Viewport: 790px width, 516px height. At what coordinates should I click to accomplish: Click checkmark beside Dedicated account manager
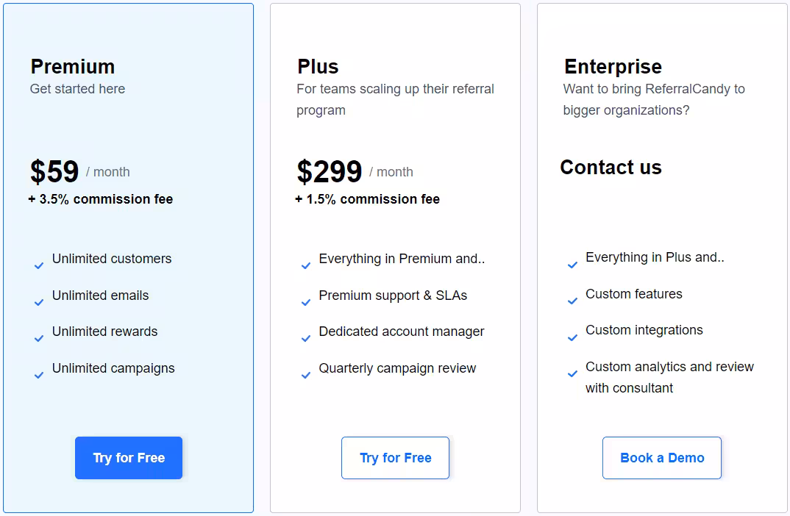(306, 338)
